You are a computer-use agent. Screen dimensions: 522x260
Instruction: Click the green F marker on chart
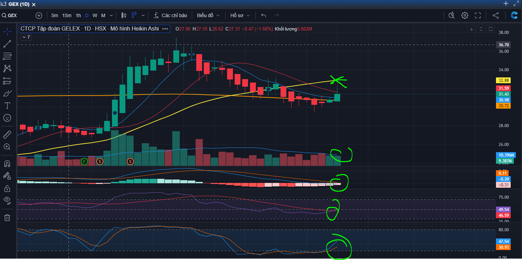[x=85, y=161]
